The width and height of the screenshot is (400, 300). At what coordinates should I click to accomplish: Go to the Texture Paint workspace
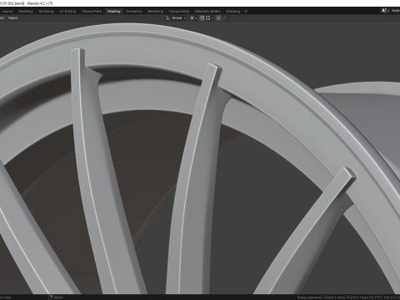(92, 12)
